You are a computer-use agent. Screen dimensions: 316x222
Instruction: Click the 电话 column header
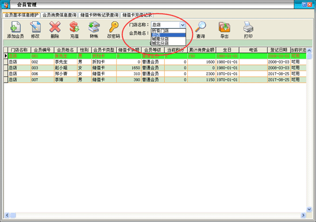pos(253,50)
